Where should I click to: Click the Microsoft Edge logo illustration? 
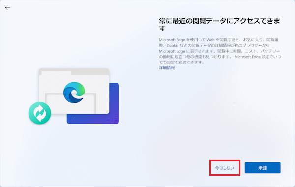click(74, 93)
